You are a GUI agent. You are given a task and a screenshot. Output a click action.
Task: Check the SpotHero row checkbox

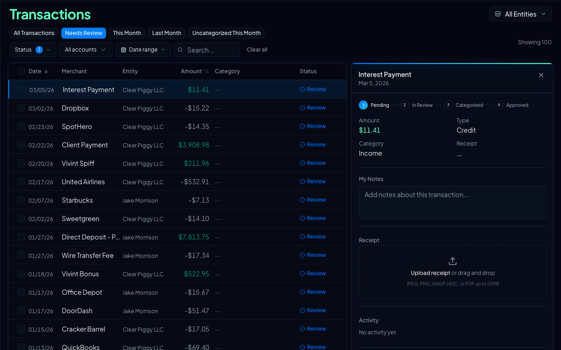21,127
